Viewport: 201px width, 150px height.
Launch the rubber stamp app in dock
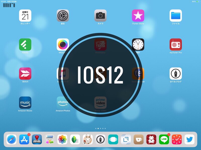37,139
